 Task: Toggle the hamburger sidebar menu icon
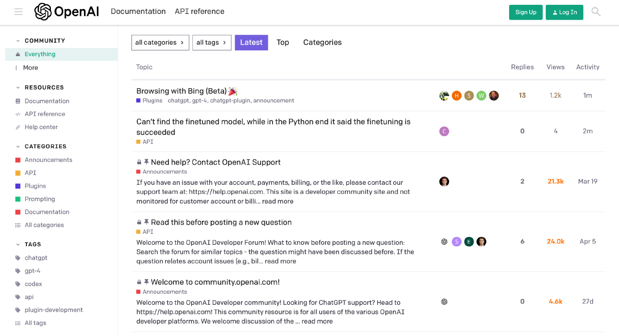click(x=18, y=12)
